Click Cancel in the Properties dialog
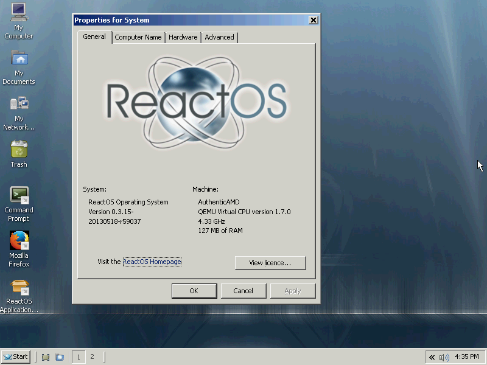Viewport: 487px width, 365px height. tap(243, 291)
